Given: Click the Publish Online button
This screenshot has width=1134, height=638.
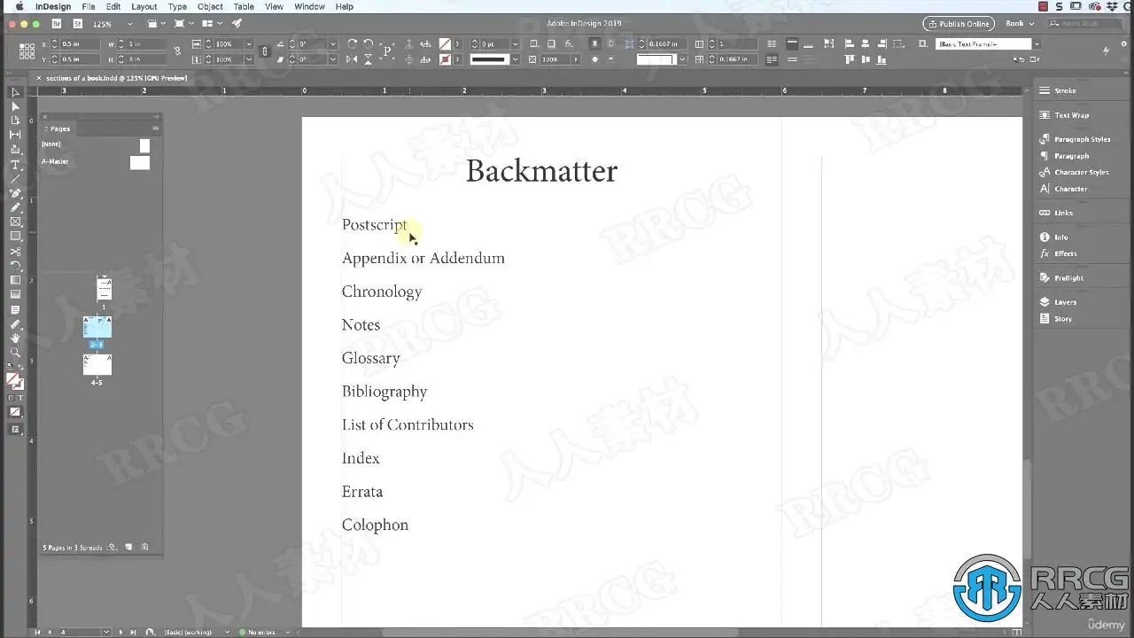Looking at the screenshot, I should [959, 24].
